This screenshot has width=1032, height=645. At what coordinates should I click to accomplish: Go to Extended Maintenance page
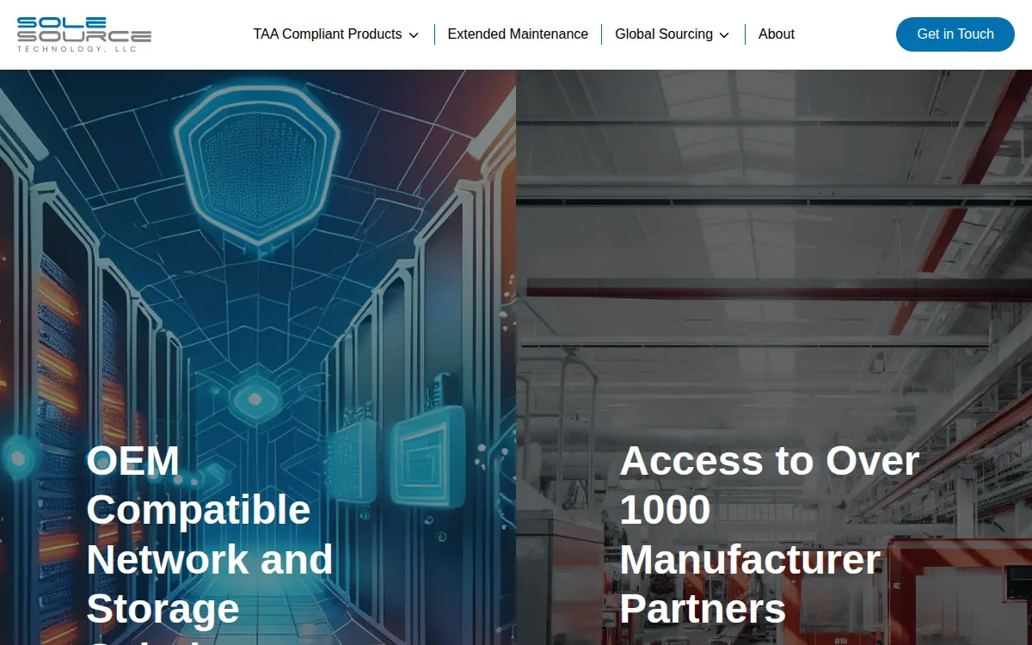click(x=518, y=34)
